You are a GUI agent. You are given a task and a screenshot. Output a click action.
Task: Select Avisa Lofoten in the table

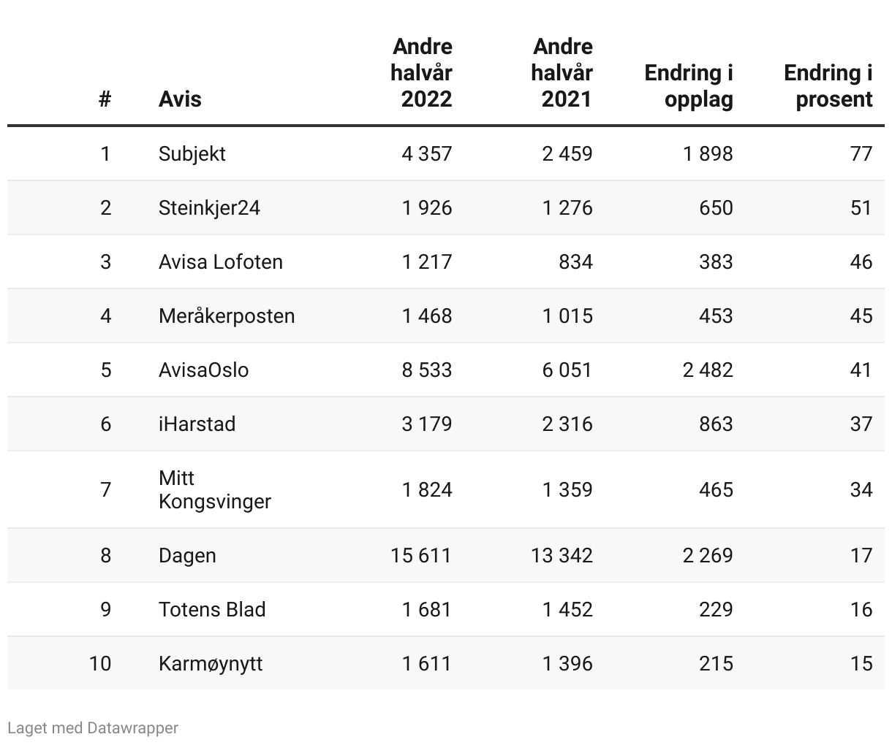(x=220, y=261)
